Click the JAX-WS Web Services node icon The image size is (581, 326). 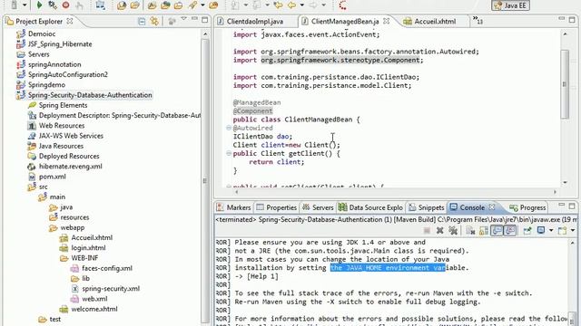point(33,136)
